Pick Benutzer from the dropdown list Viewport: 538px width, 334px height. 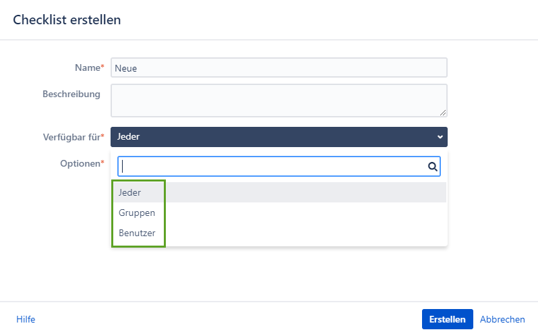click(137, 233)
